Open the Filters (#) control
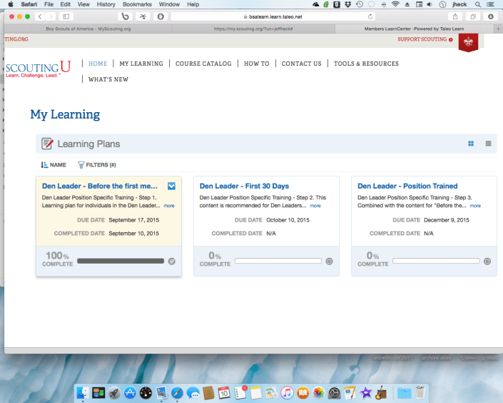503x403 pixels. (x=96, y=165)
